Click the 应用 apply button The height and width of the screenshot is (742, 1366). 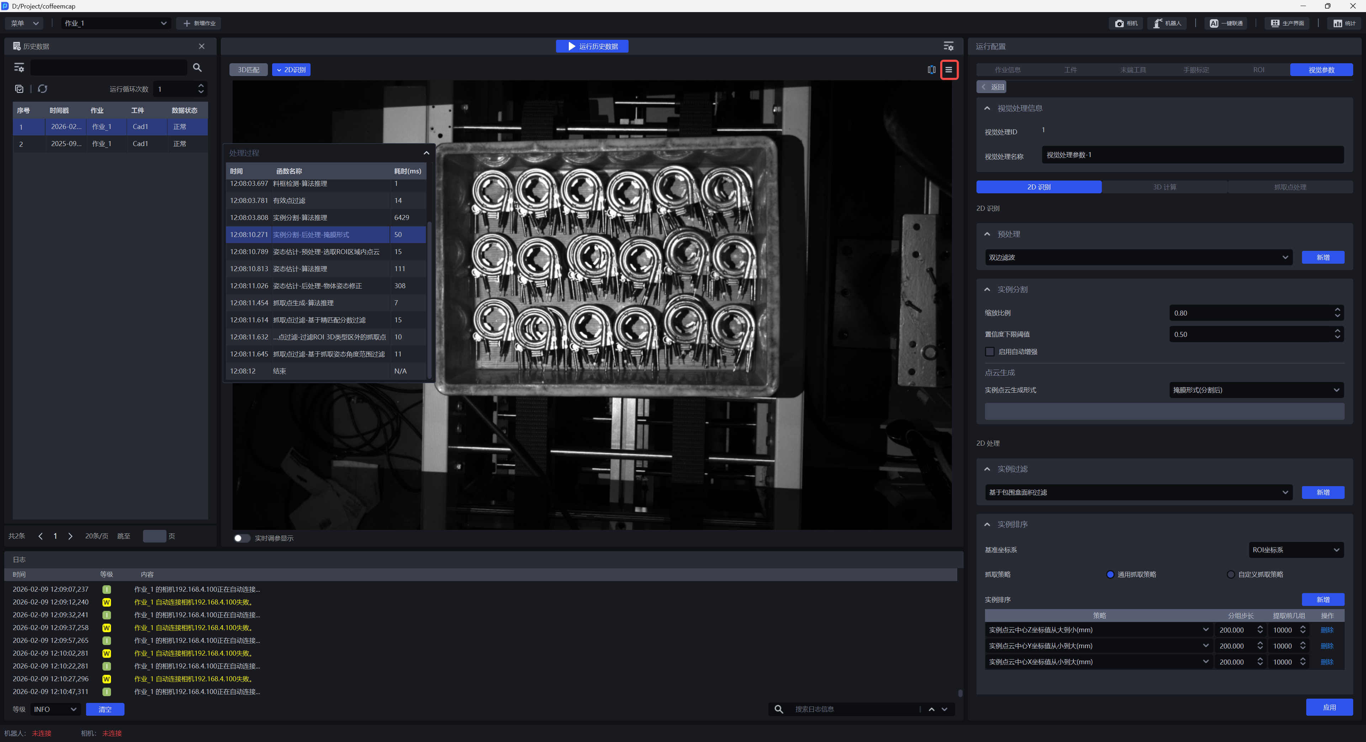point(1329,707)
